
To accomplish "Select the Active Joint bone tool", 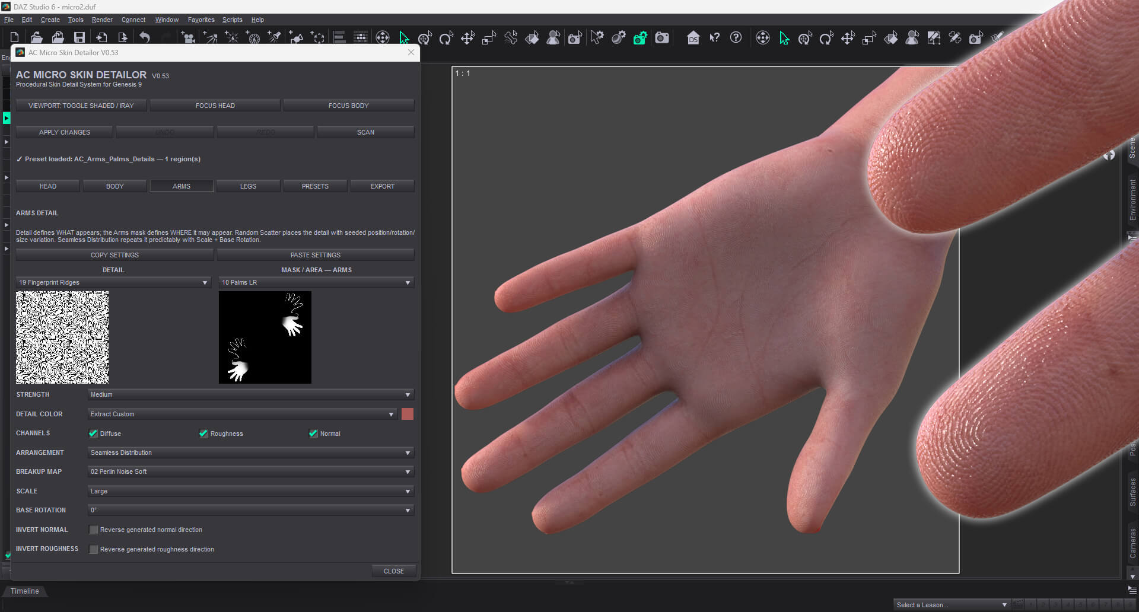I will (511, 37).
